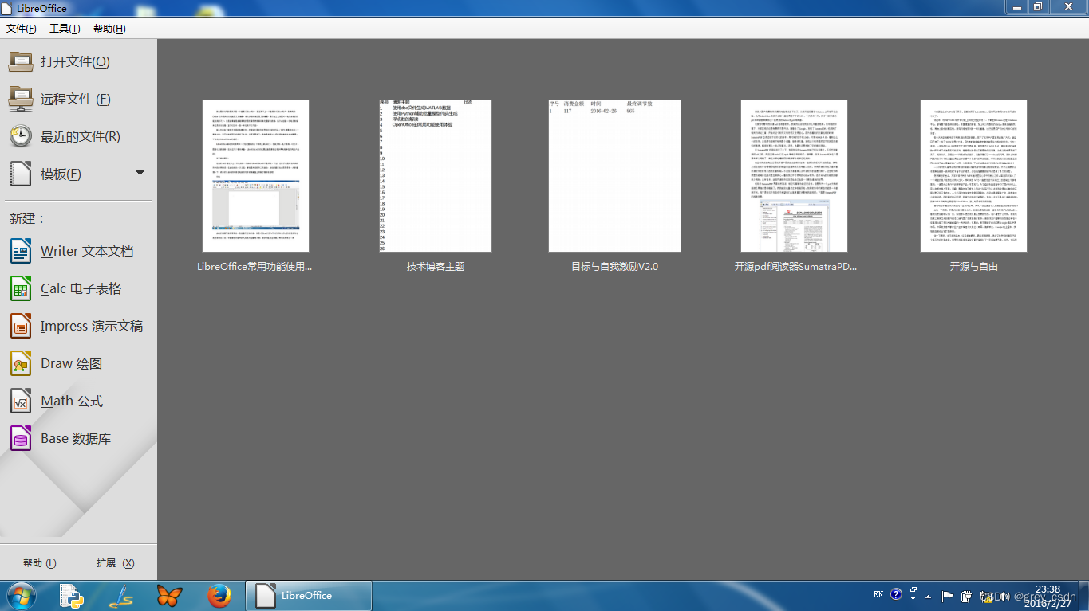Expand the 模板 dropdown arrow

pos(140,173)
